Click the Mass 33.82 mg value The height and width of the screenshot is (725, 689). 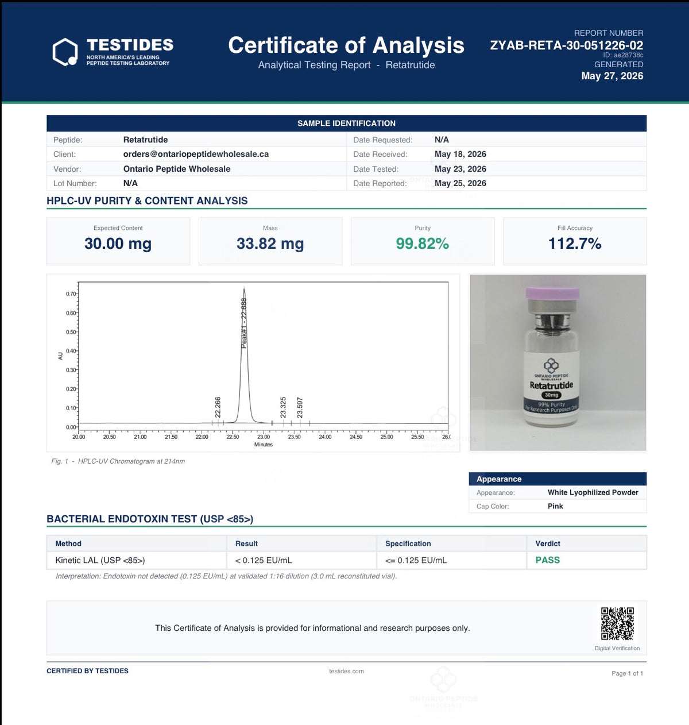pos(270,244)
